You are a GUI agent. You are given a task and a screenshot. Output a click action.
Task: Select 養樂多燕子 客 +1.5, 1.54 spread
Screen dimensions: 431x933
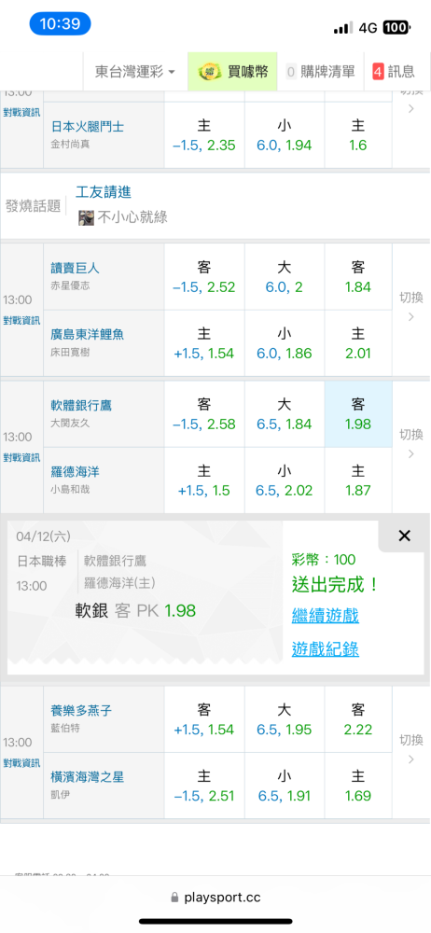[x=204, y=719]
